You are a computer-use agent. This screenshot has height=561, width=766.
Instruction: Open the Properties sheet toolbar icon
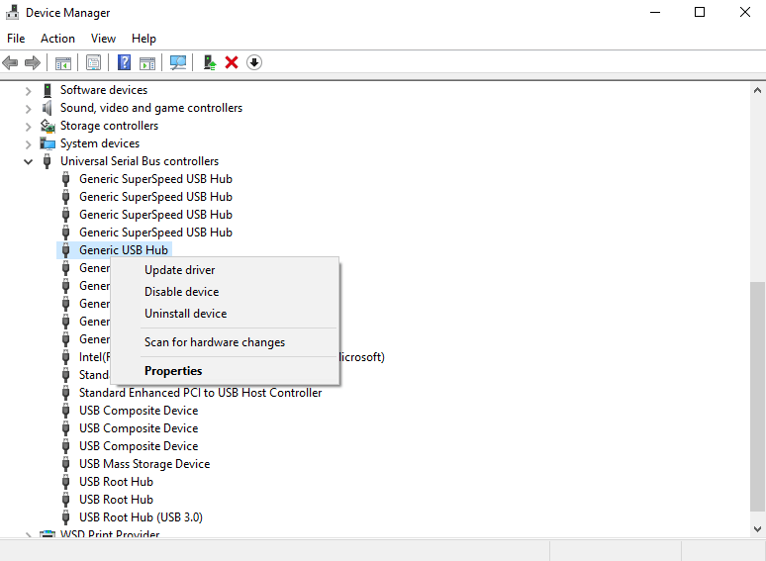tap(93, 62)
